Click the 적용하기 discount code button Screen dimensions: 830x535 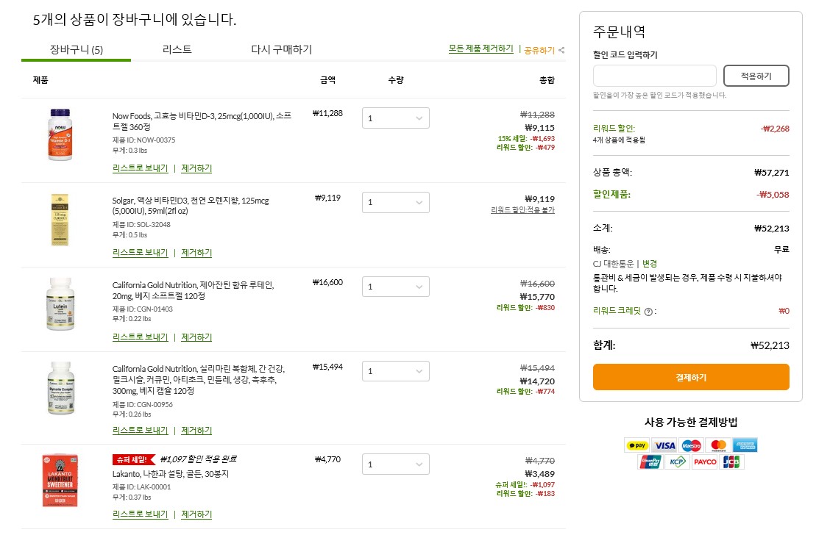pos(756,76)
